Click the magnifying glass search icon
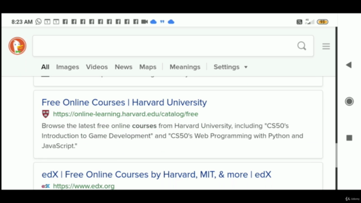Screen dimensions: 361x203 click(302, 46)
